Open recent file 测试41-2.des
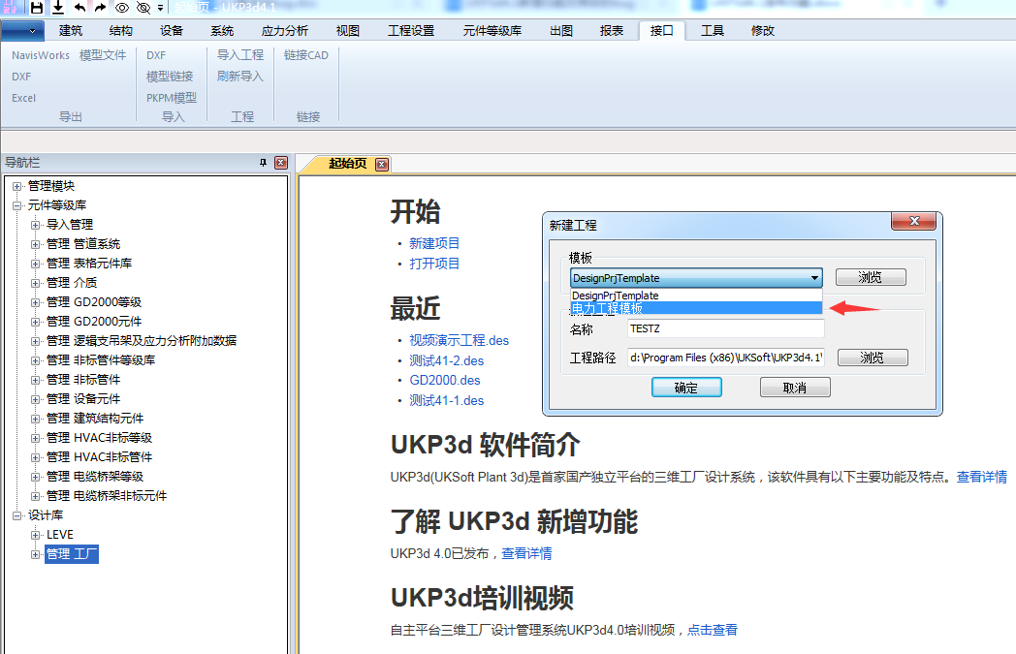This screenshot has width=1016, height=654. (447, 360)
